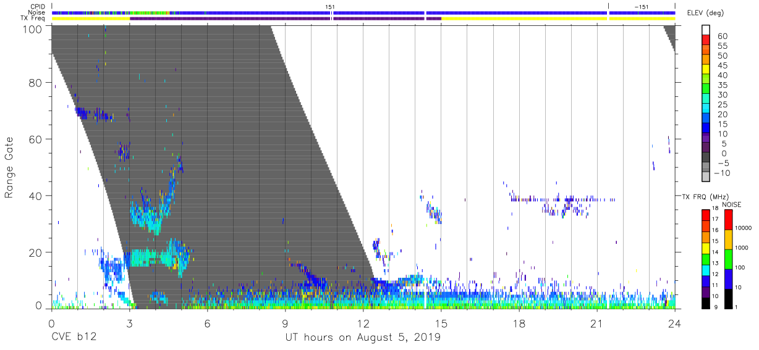Click the '12' tick on UT hours axis

point(363,323)
